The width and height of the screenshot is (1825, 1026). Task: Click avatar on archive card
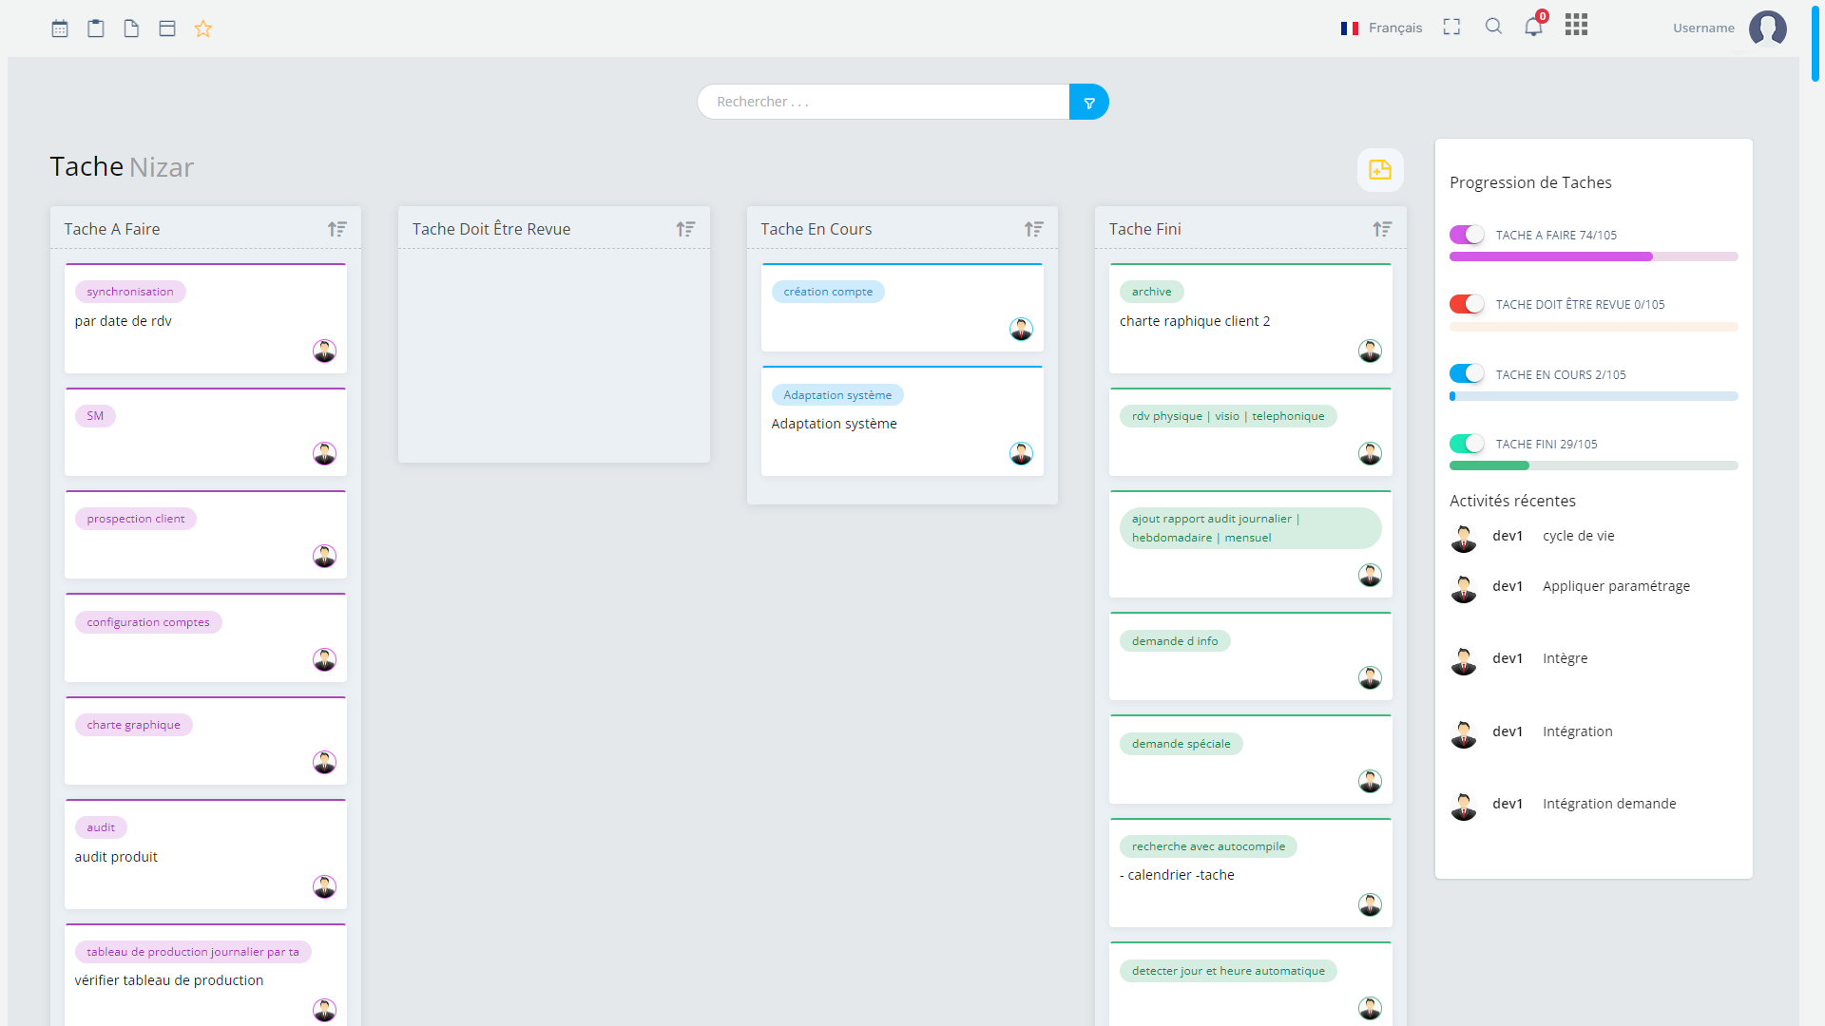point(1370,351)
